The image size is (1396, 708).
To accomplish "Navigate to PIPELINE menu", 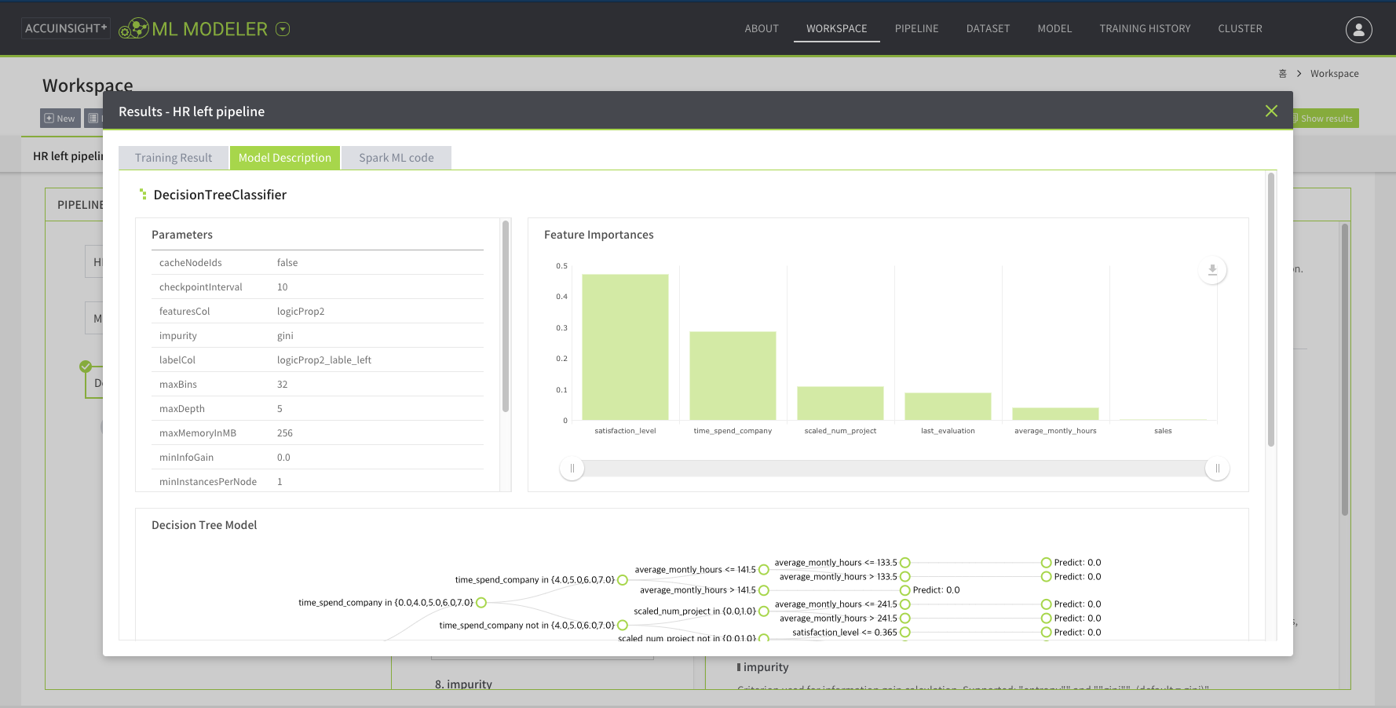I will (917, 28).
